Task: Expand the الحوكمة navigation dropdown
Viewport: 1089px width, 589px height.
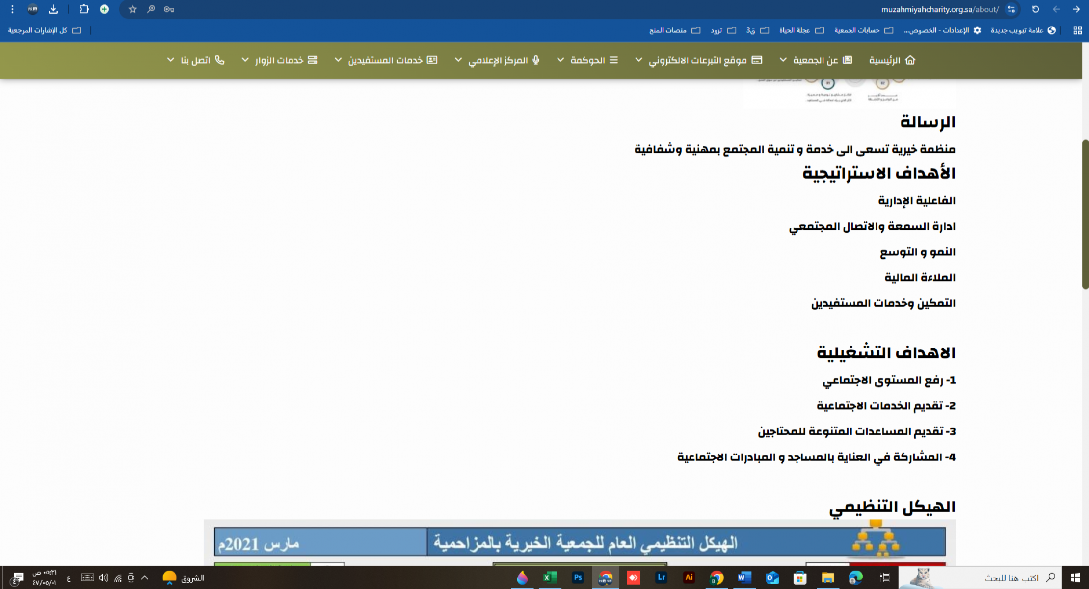Action: pyautogui.click(x=587, y=60)
